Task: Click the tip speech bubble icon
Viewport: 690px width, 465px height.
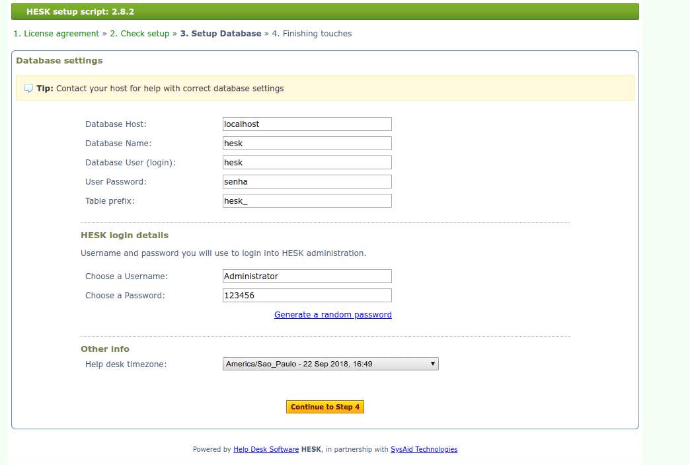Action: click(x=28, y=88)
